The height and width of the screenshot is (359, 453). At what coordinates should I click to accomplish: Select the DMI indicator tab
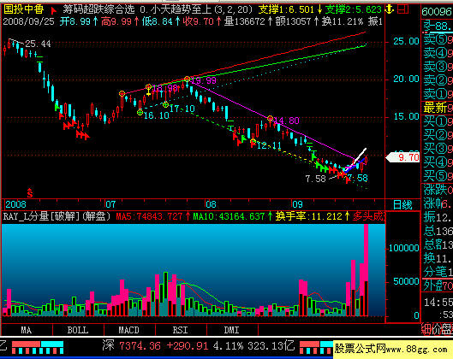coord(232,330)
